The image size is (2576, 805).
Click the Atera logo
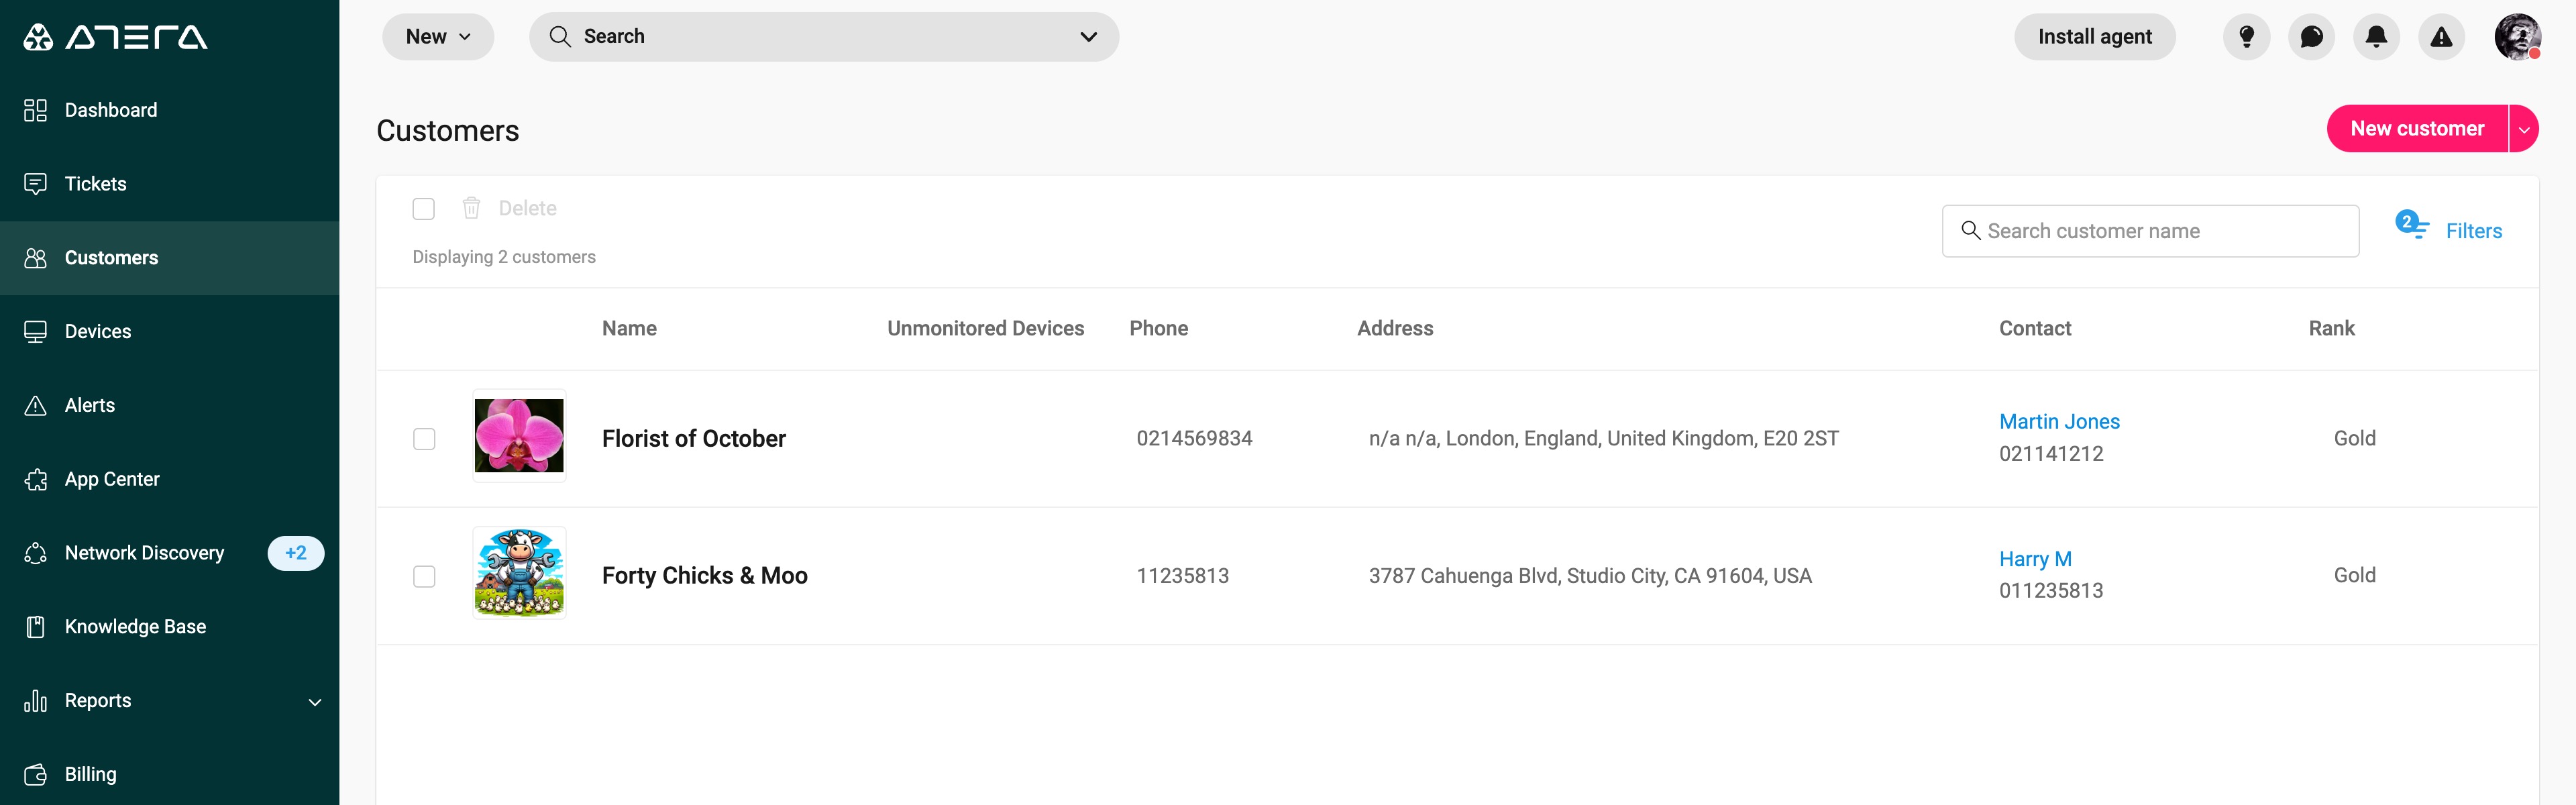click(x=115, y=37)
